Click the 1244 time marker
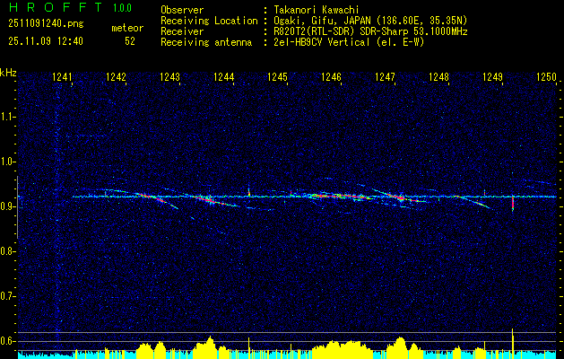The image size is (564, 359). tap(224, 77)
